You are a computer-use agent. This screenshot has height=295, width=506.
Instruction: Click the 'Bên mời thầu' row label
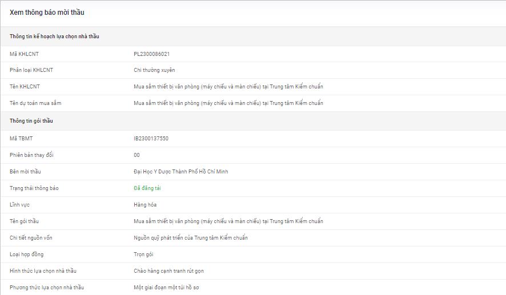25,172
